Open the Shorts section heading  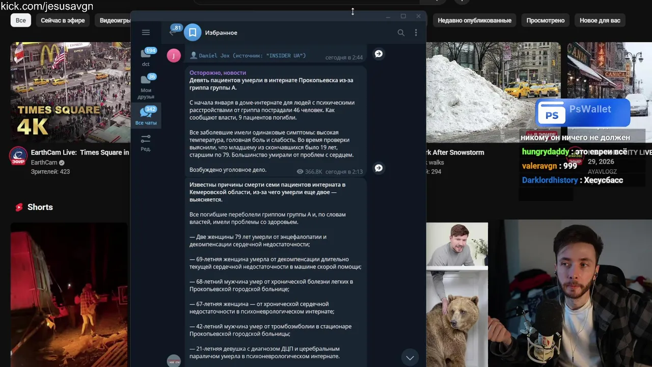tap(40, 207)
